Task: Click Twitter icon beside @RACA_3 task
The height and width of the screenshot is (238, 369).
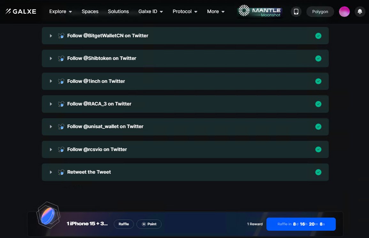Action: tap(61, 104)
